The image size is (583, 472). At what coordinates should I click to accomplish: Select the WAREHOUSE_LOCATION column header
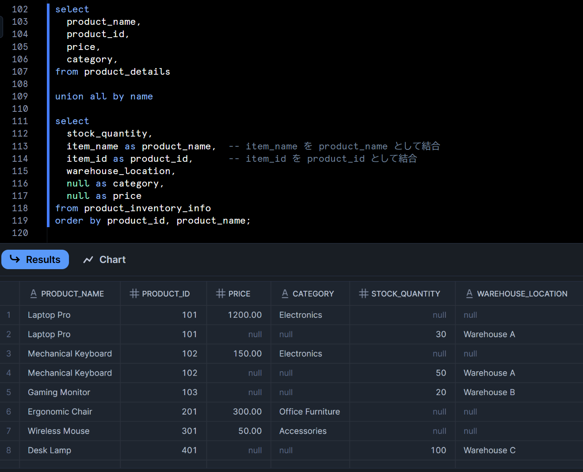(519, 293)
